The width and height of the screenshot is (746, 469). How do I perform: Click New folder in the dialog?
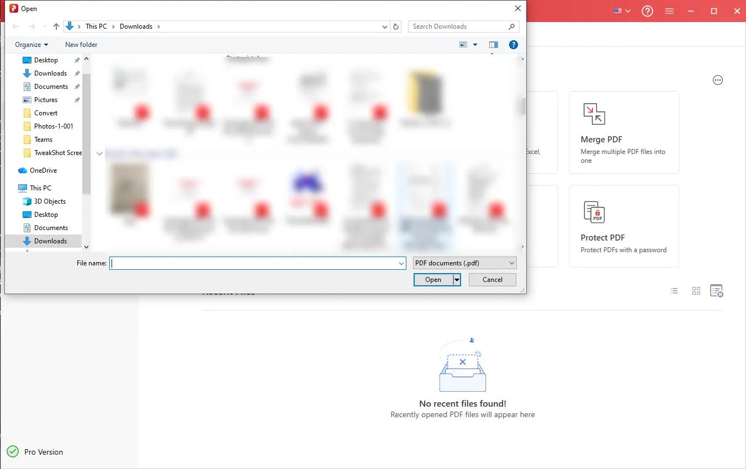click(81, 44)
